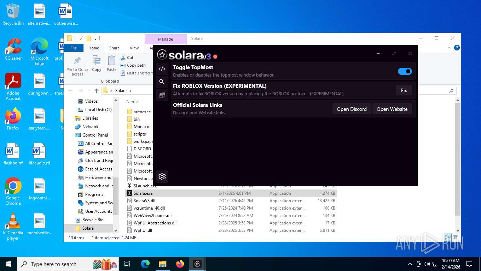The width and height of the screenshot is (481, 271).
Task: Open the CCleaner desktop shortcut
Action: pos(13,50)
